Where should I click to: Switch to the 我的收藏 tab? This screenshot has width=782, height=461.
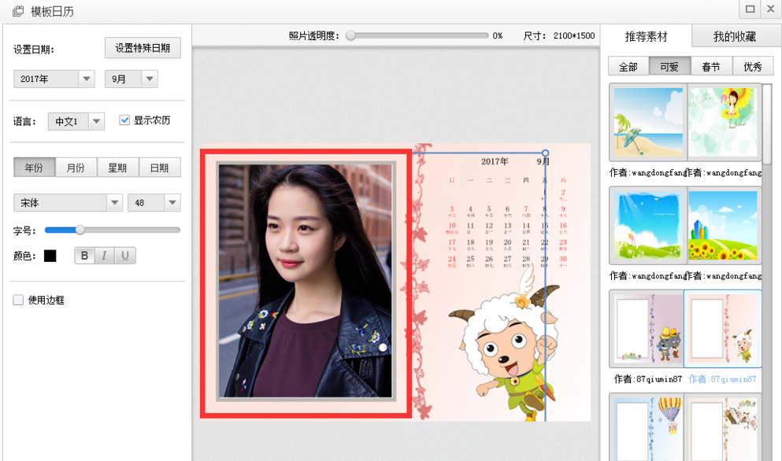(x=734, y=36)
